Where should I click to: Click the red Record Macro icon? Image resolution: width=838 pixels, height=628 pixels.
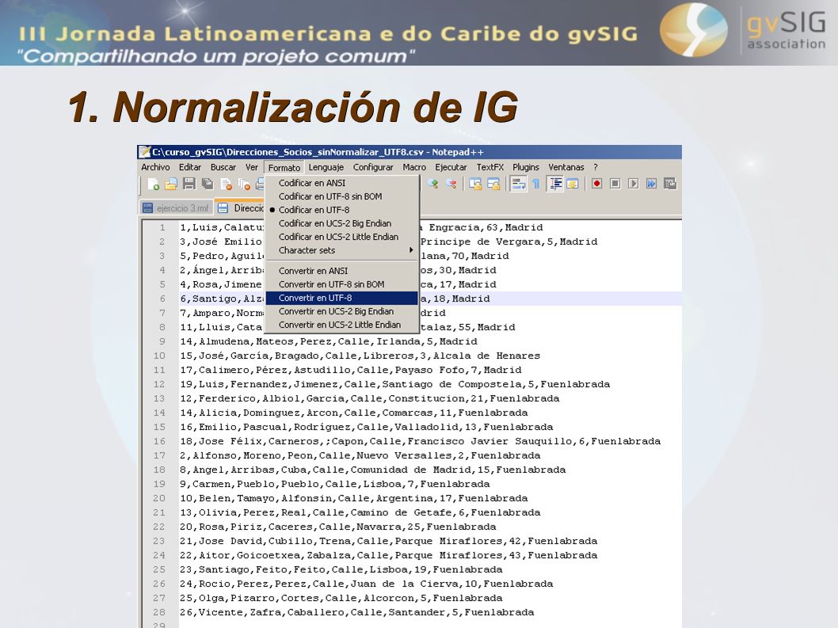597,184
